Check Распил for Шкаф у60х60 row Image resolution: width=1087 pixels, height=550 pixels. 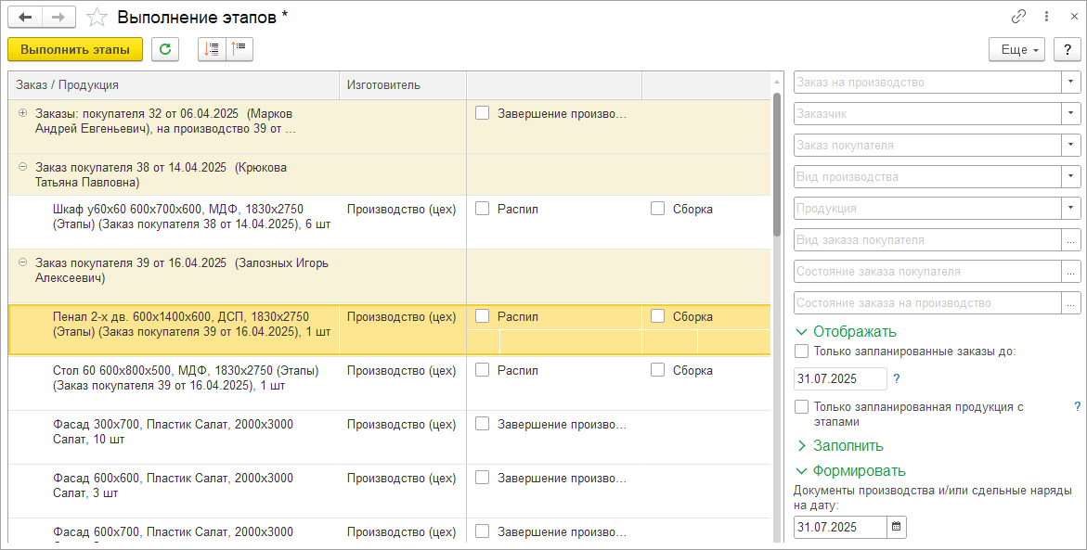click(x=483, y=209)
